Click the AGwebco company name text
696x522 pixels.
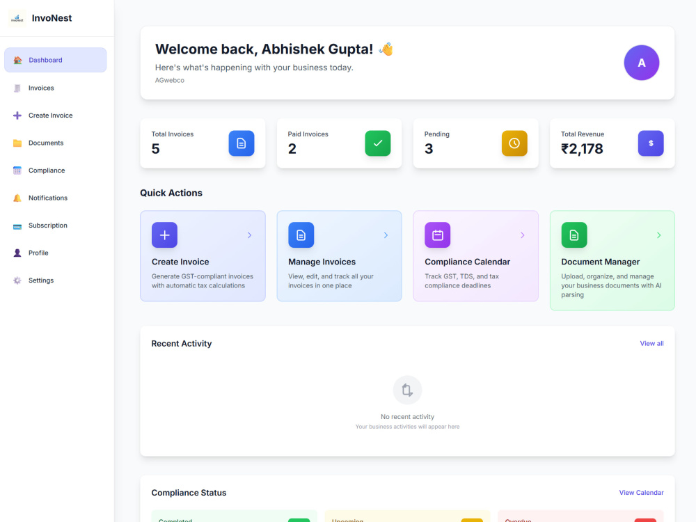[170, 80]
